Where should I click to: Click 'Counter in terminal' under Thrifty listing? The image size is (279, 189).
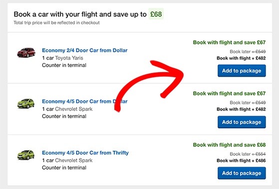tap(64, 168)
